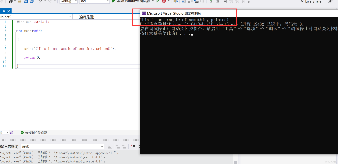Viewport: 338px width, 164px height.
Task: Click the Live Share button
Action: click(x=311, y=1)
